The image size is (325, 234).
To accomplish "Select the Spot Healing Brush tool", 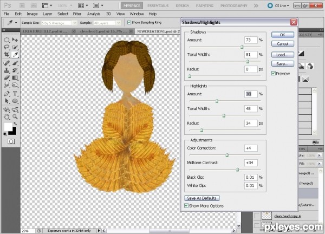I will [6, 63].
